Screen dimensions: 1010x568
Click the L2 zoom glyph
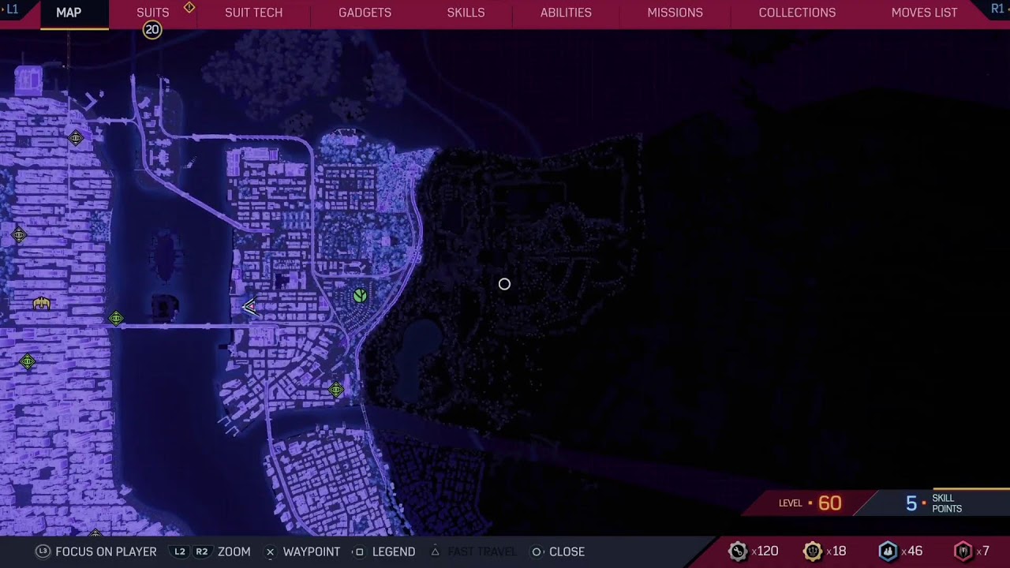(180, 551)
